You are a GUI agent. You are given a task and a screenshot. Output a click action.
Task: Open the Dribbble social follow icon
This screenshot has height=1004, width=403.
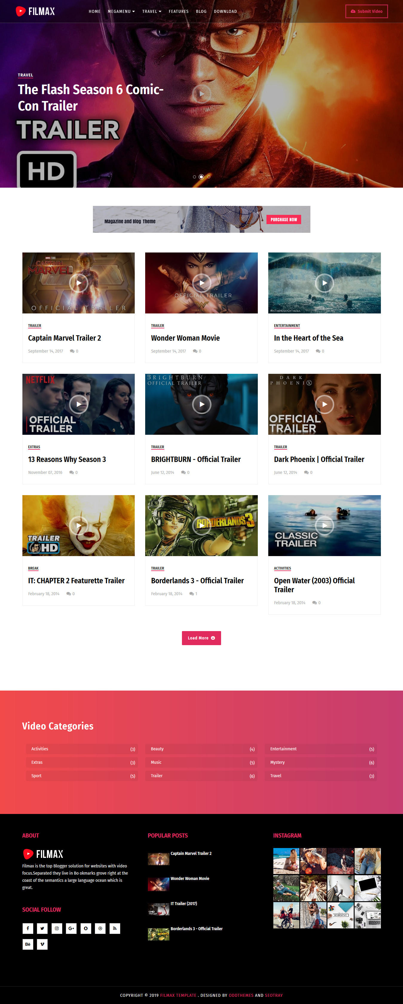tap(100, 928)
